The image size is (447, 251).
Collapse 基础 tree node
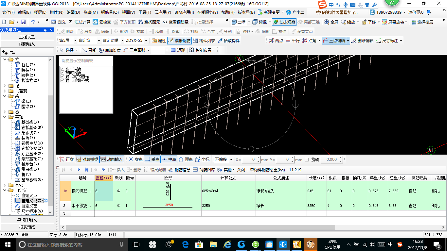pos(5,117)
